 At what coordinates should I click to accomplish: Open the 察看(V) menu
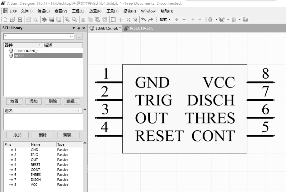[x=61, y=11]
